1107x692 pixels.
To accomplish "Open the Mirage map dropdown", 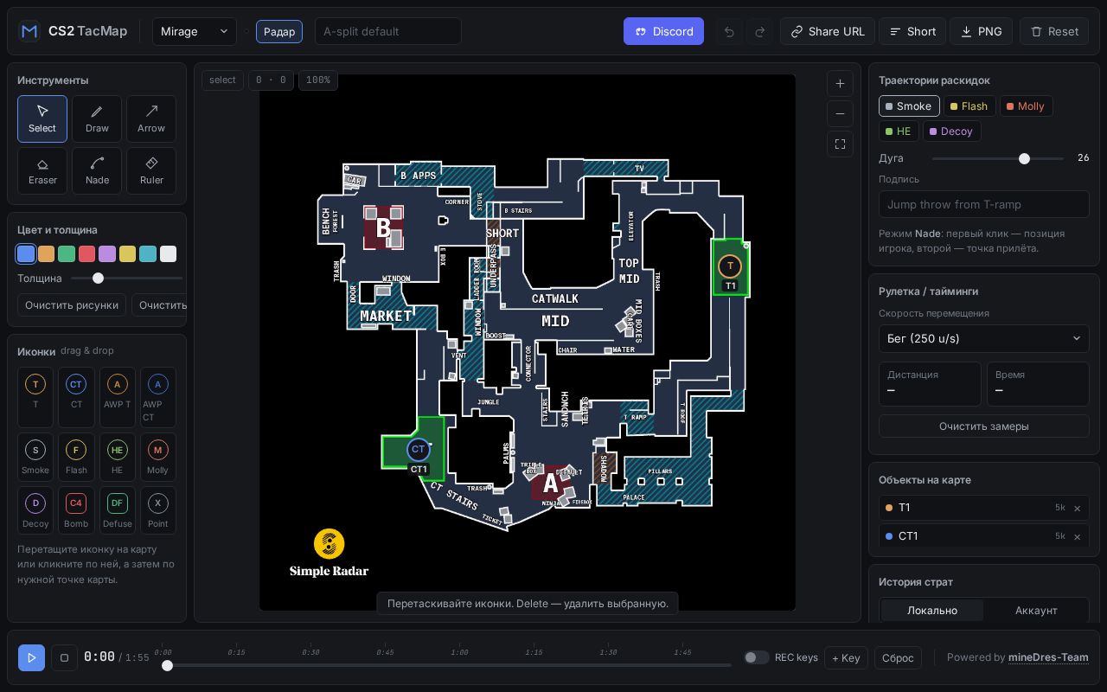I will (x=195, y=31).
